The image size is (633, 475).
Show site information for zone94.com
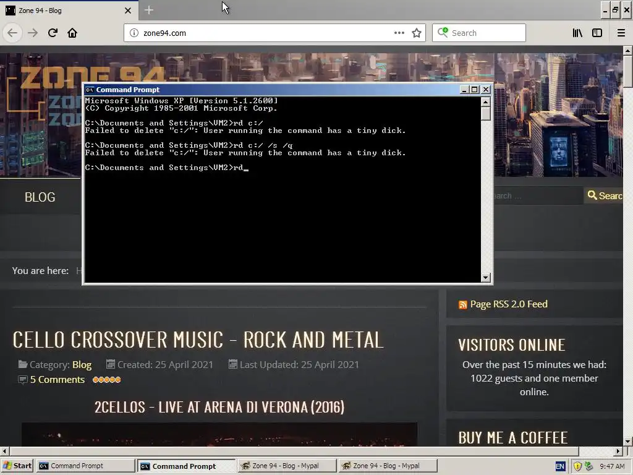pyautogui.click(x=134, y=33)
